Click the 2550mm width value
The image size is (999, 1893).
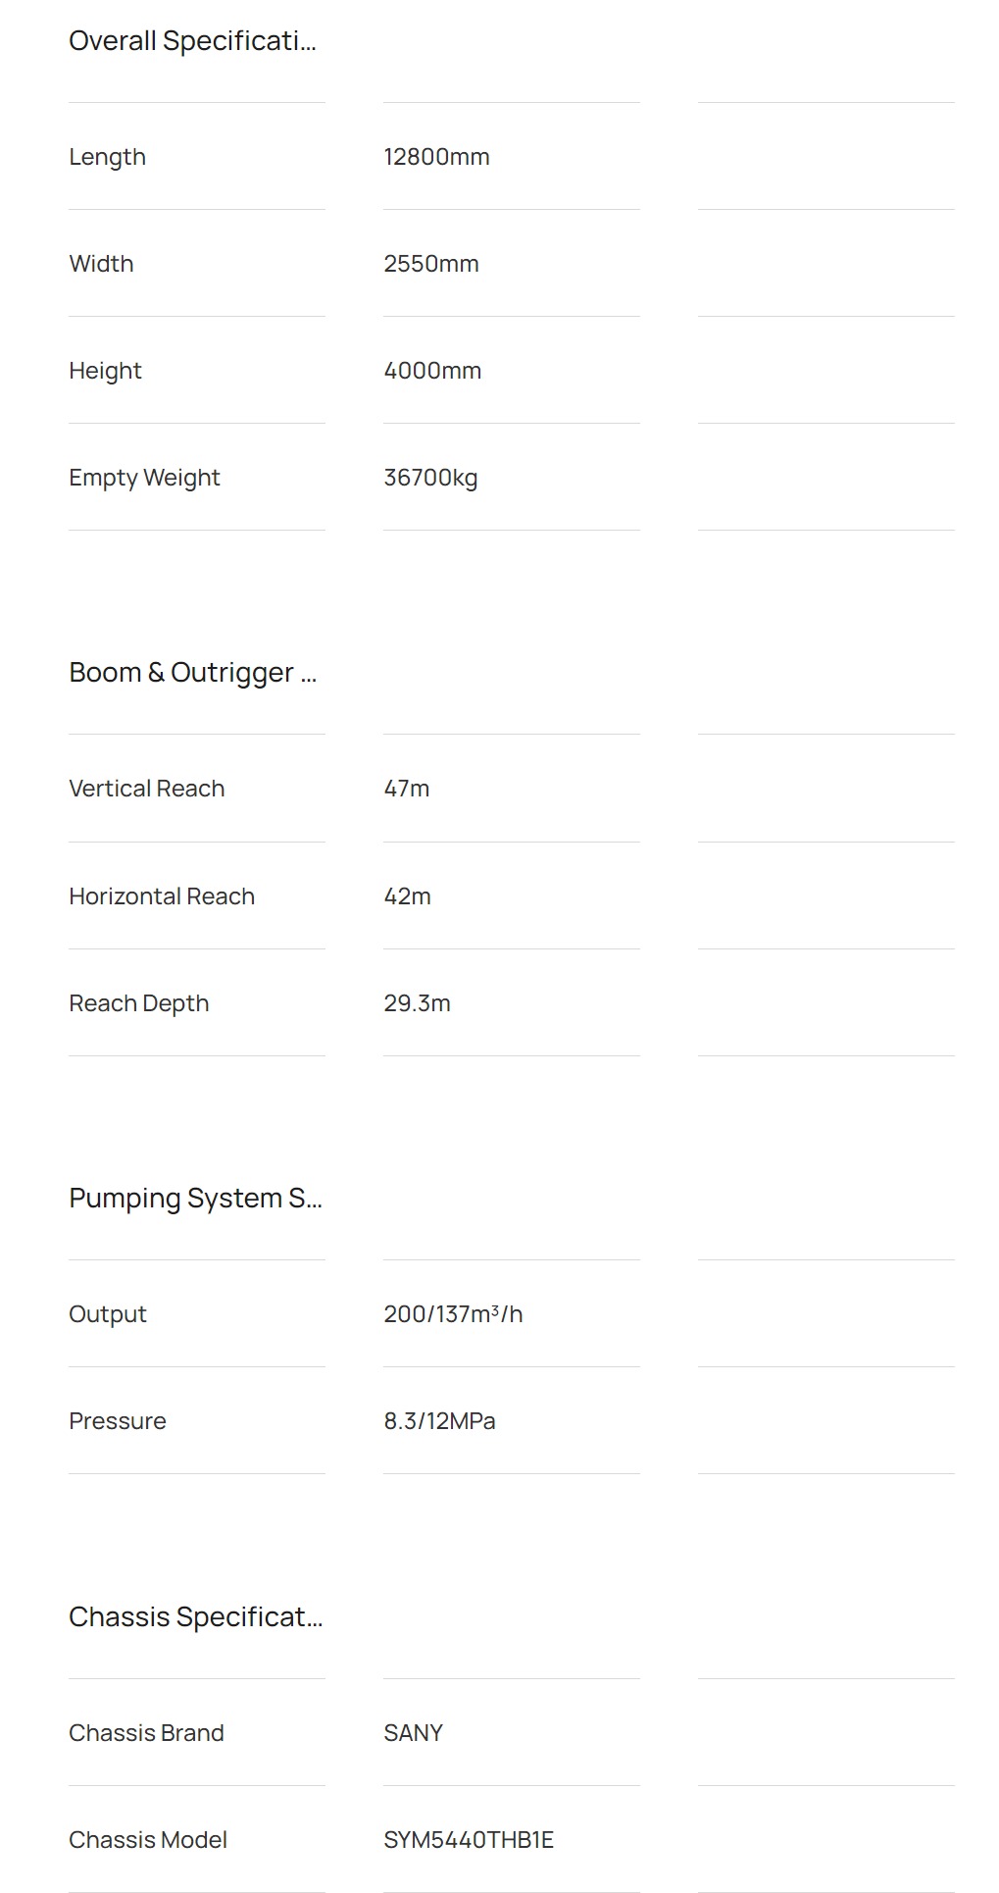click(431, 264)
